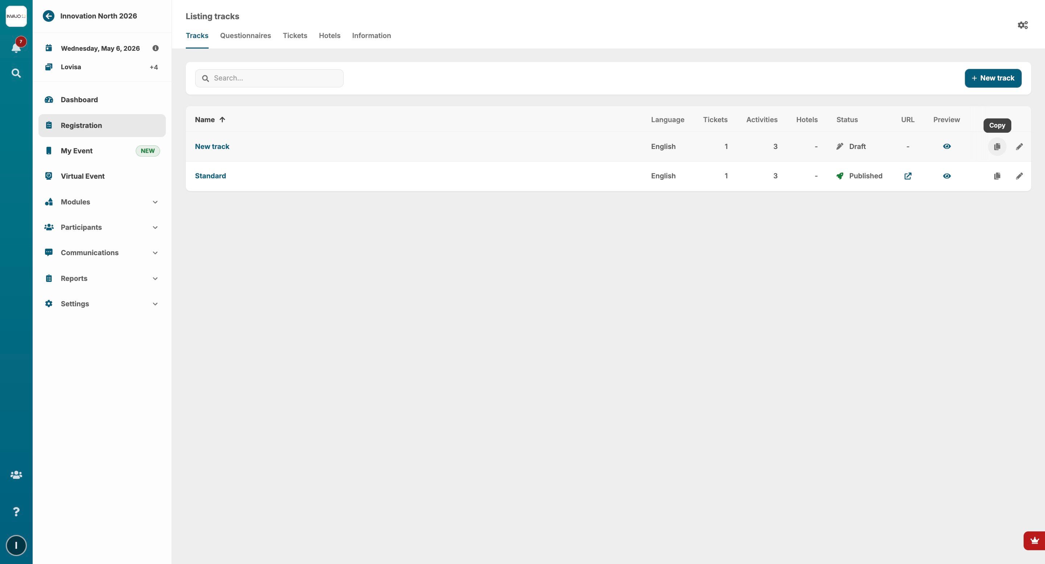Edit the New track with the pencil icon
Screen dimensions: 1045x564
coord(1019,147)
